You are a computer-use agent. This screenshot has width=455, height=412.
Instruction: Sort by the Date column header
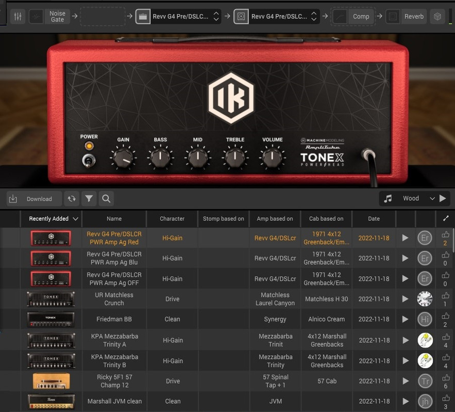(x=374, y=218)
